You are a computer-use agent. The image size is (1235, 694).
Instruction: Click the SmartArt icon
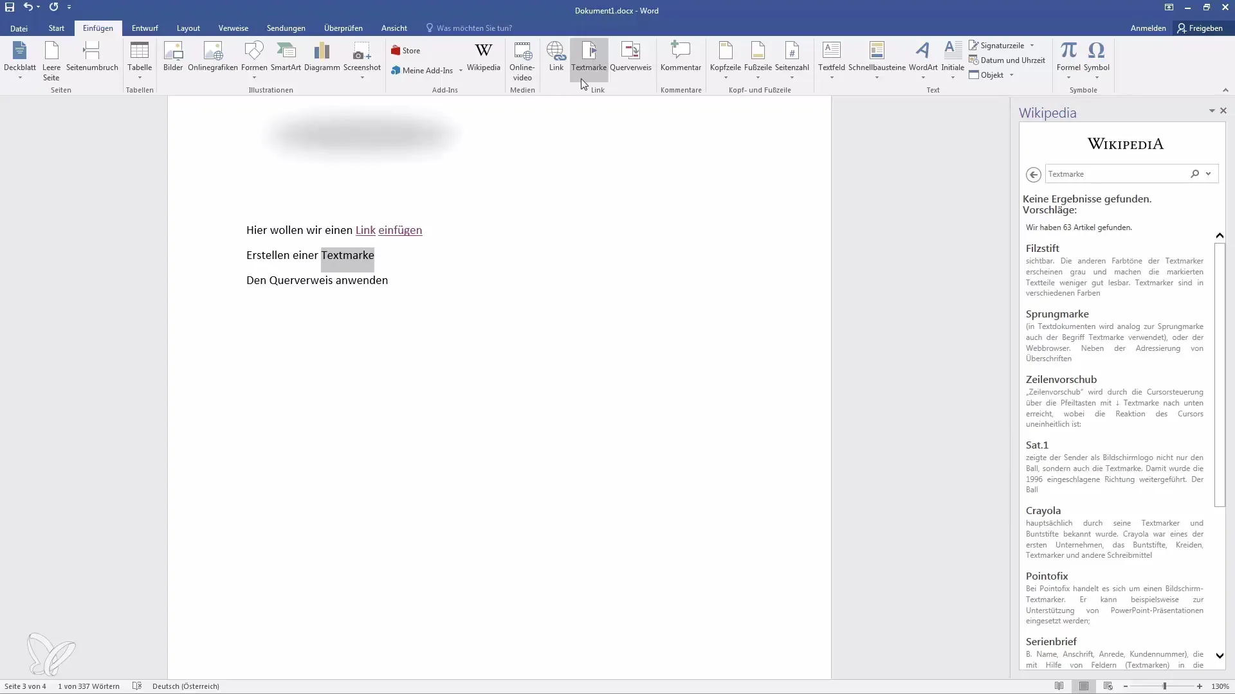point(286,57)
